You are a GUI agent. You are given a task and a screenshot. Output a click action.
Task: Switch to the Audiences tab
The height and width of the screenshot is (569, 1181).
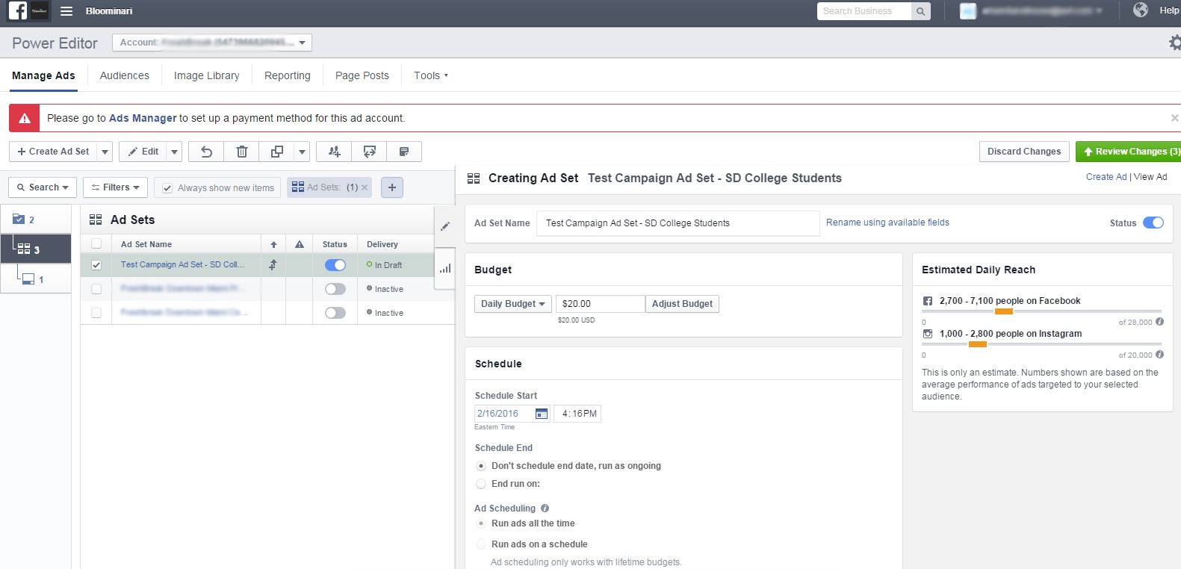[x=124, y=75]
